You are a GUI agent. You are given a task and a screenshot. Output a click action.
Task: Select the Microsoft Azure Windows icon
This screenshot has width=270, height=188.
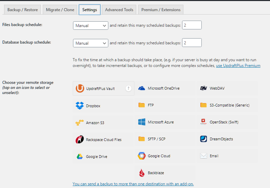point(142,122)
